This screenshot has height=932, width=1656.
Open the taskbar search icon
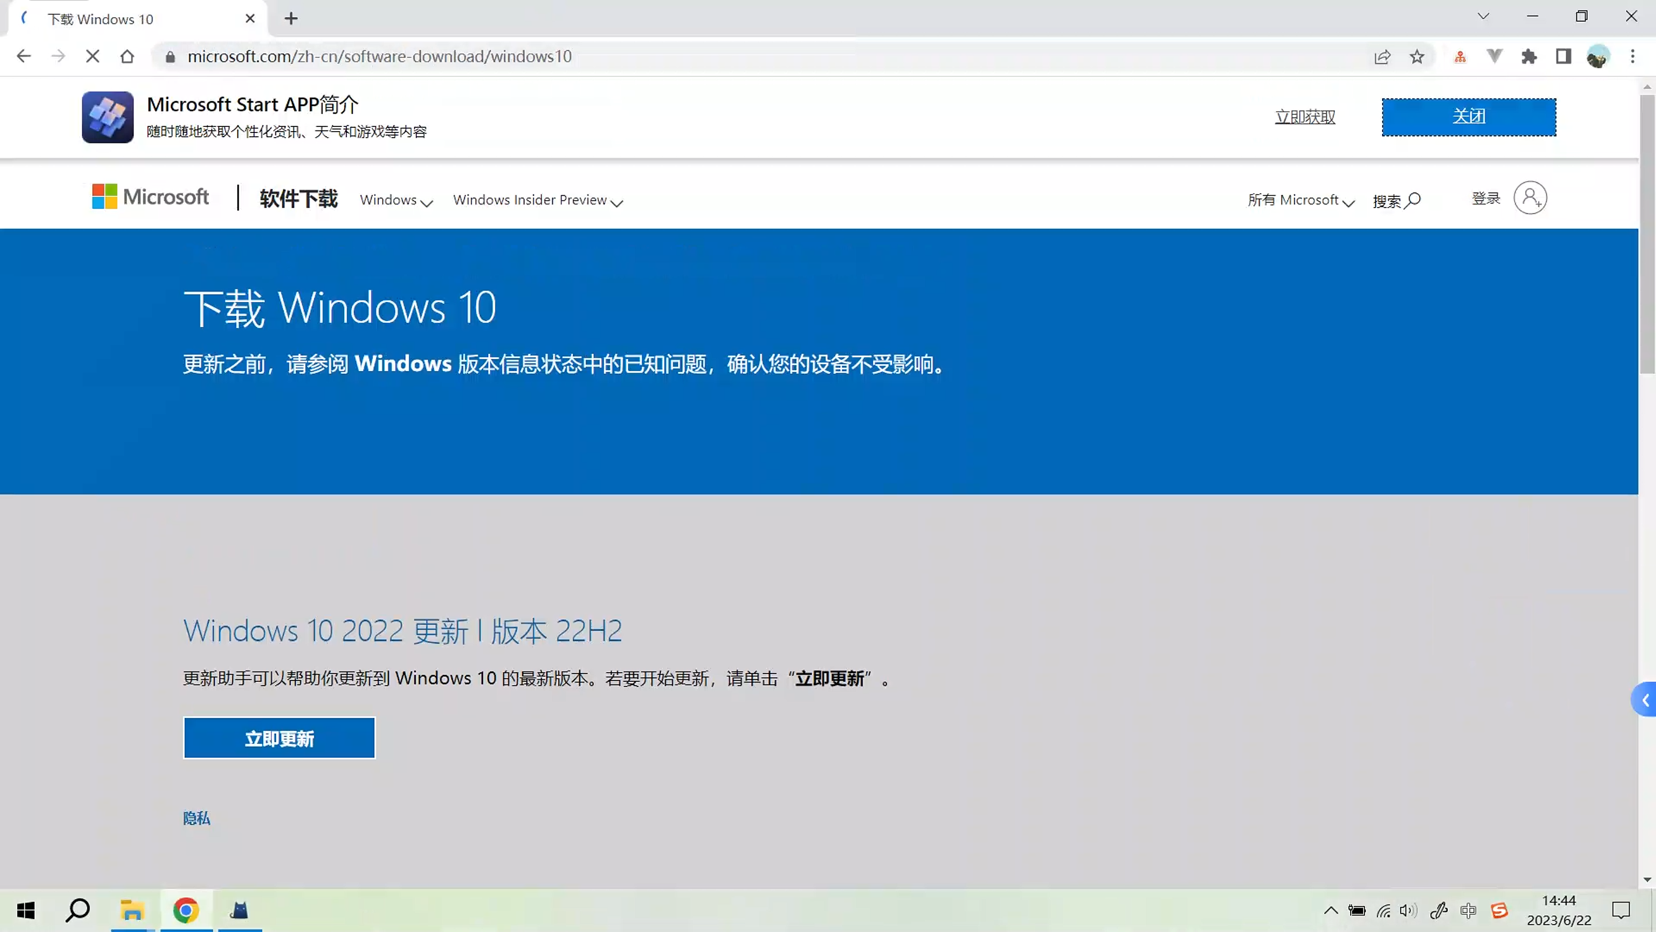coord(78,911)
